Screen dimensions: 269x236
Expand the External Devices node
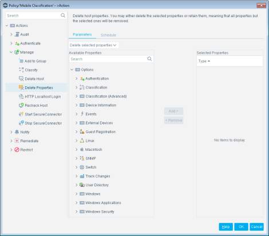pyautogui.click(x=76, y=123)
